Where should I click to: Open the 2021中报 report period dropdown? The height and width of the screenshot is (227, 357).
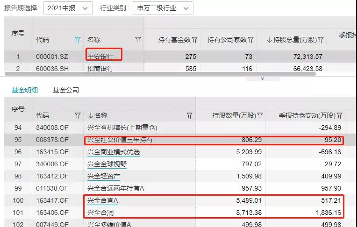pos(68,8)
